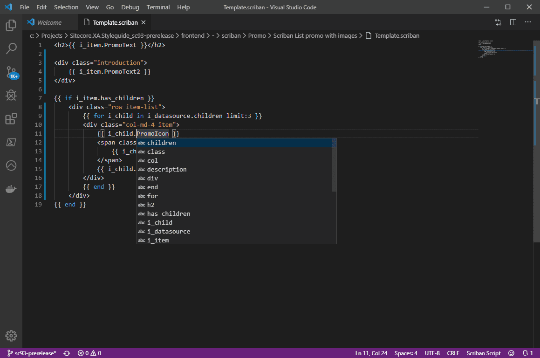Select 'has_children' autocomplete suggestion
The image size is (540, 358).
(234, 213)
